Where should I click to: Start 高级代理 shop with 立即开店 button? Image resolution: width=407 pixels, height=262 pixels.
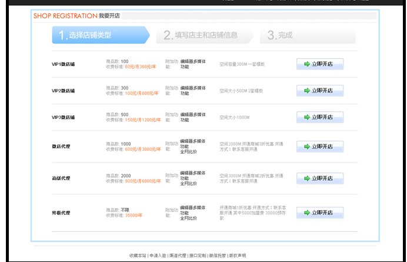[x=320, y=178]
